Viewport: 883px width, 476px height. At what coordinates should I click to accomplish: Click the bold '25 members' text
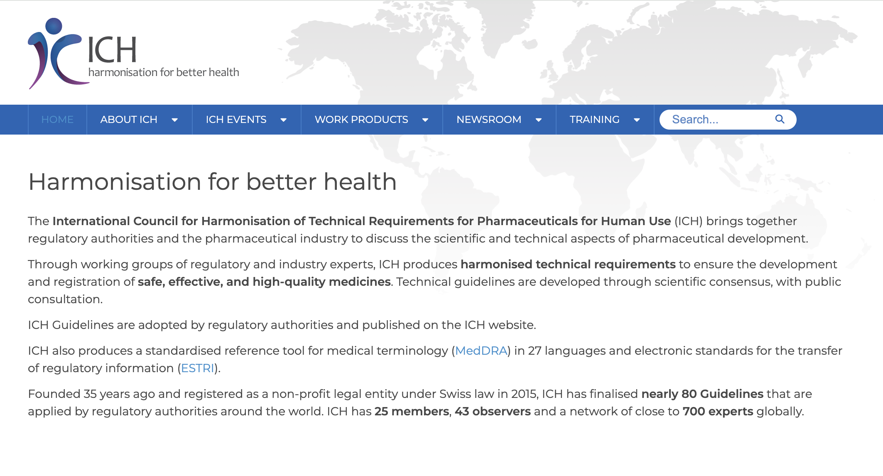412,411
